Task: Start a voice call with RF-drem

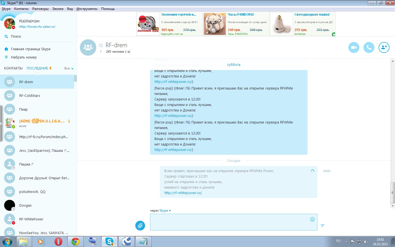Action: (369, 47)
